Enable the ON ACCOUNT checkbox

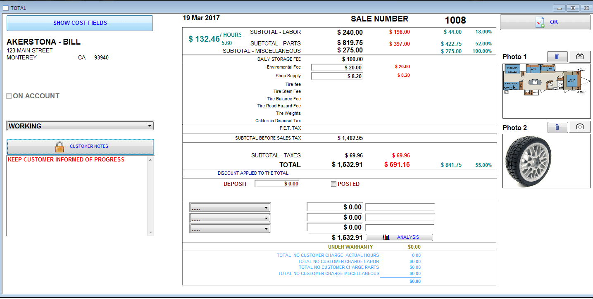click(9, 96)
